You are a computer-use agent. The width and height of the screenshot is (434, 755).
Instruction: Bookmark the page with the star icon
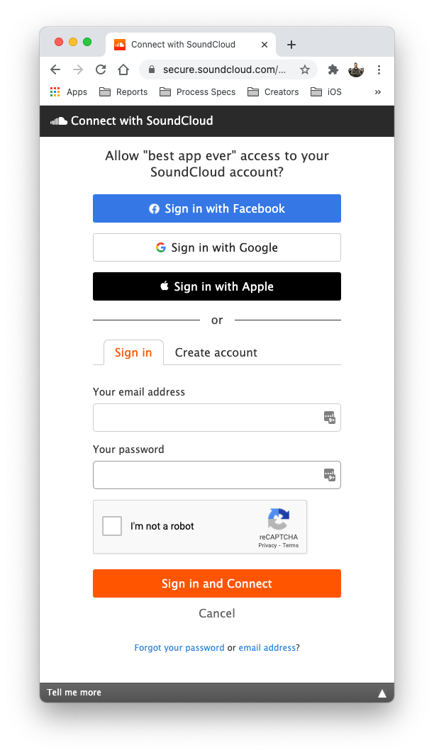click(x=304, y=69)
